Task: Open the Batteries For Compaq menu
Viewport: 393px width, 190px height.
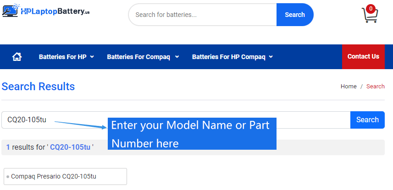Action: [138, 57]
